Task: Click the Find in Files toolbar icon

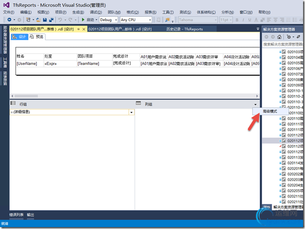Action: point(167,20)
